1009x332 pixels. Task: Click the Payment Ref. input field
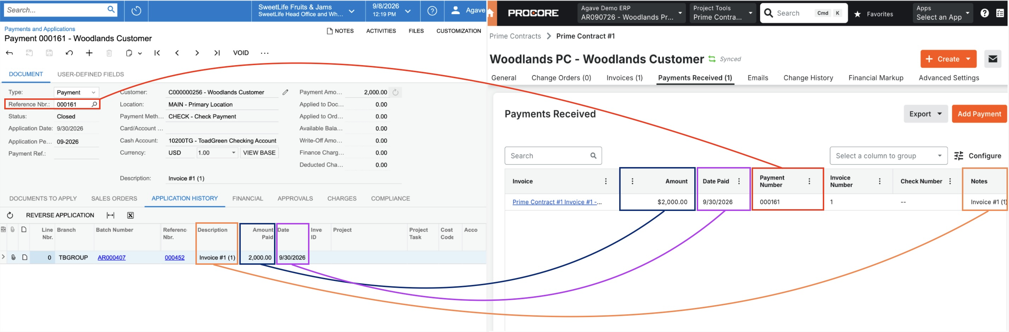point(76,154)
